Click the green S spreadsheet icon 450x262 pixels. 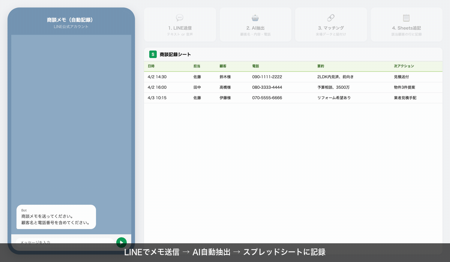click(x=153, y=54)
